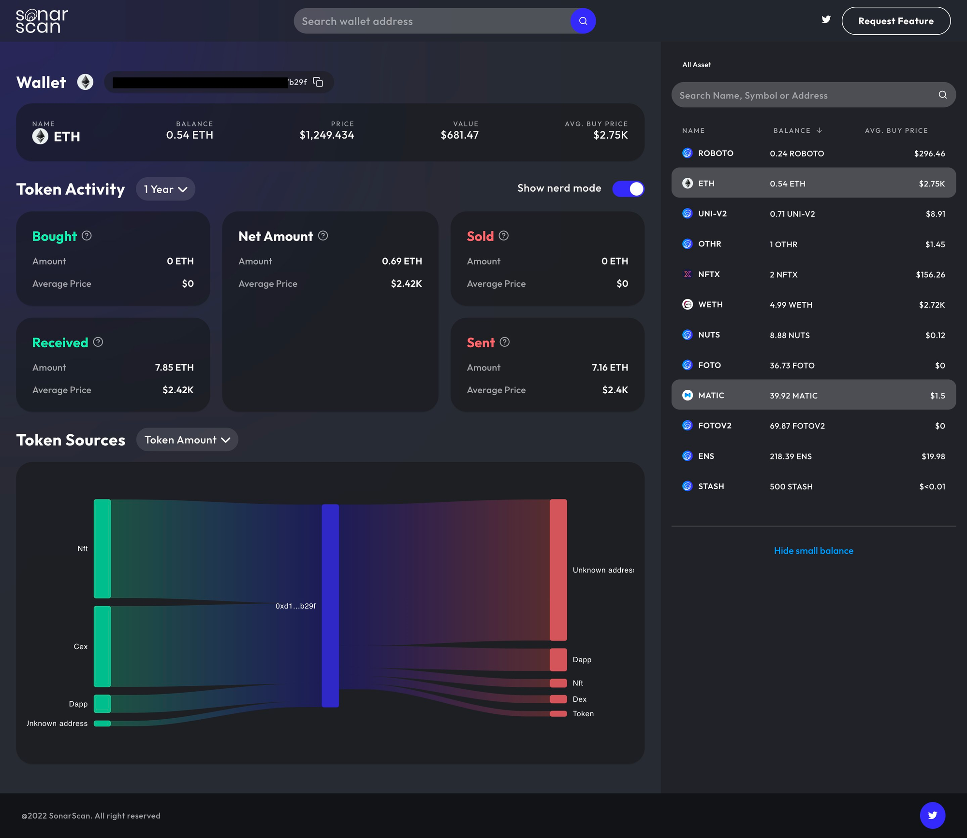Click the MATIC token icon in sidebar

[x=688, y=395]
